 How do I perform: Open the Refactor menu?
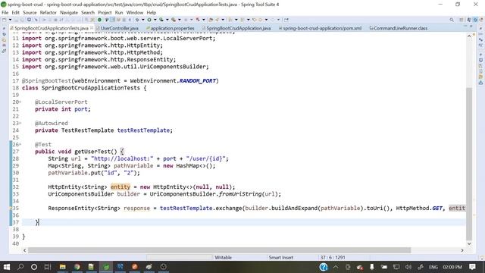[48, 13]
